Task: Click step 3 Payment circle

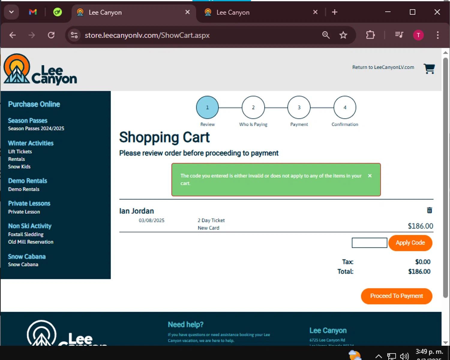Action: pyautogui.click(x=299, y=107)
